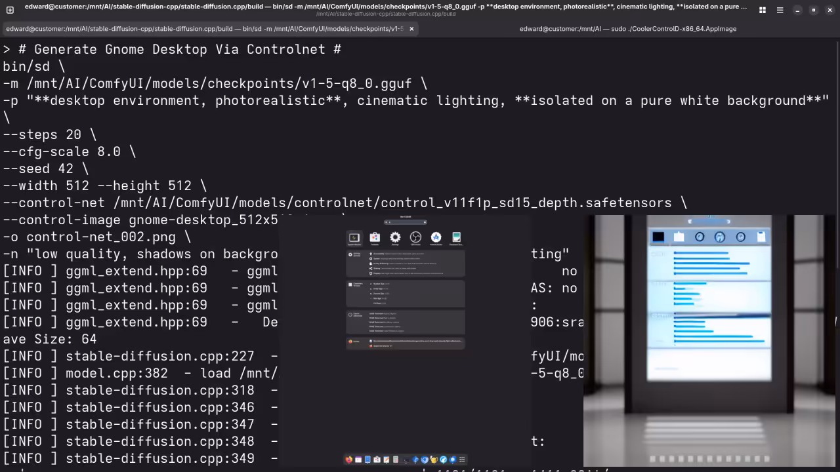Click the Clocks results section in preview
Screen dimensions: 840x472
[x=405, y=322]
